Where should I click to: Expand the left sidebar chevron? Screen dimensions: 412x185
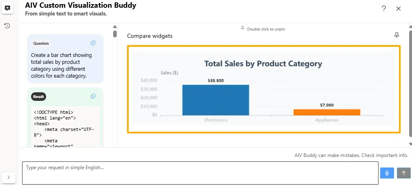click(9, 177)
